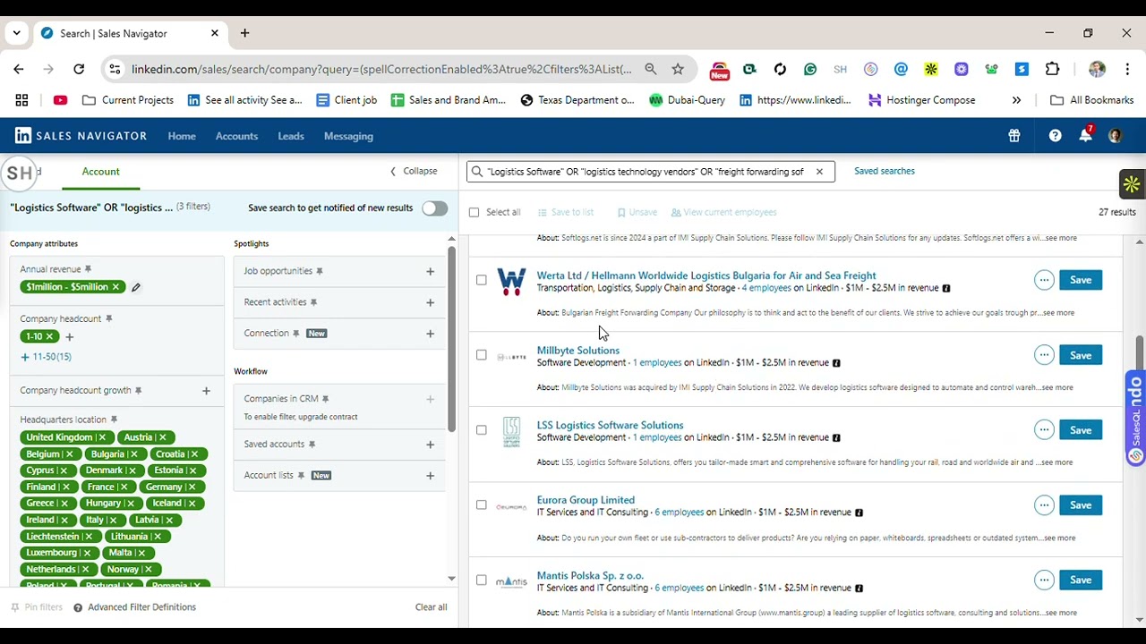Open the browser apps grid icon

21,100
